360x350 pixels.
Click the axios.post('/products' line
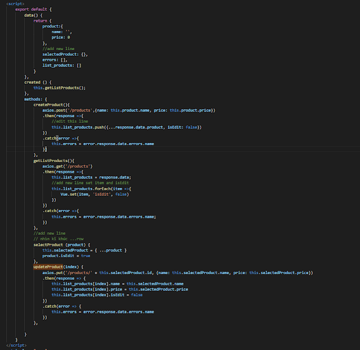coord(129,110)
